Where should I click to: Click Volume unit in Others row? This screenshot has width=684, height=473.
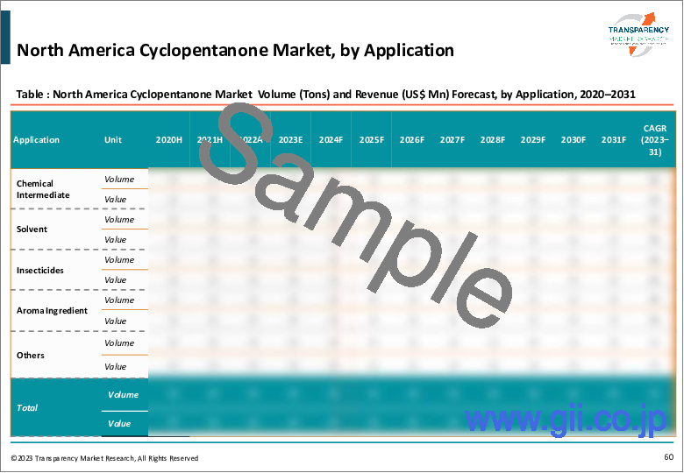tap(119, 342)
